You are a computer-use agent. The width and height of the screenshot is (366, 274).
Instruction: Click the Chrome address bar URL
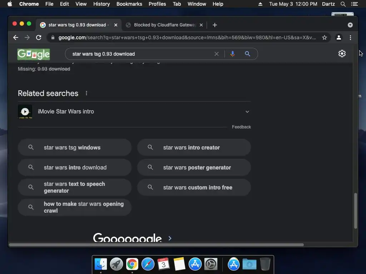coord(187,37)
